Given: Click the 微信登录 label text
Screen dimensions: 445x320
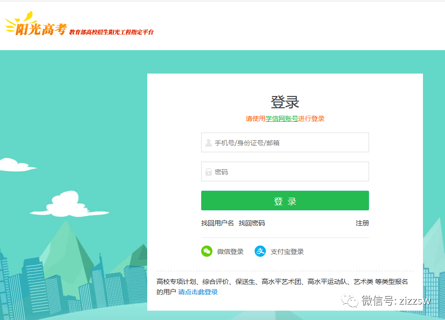Looking at the screenshot, I should tap(232, 251).
